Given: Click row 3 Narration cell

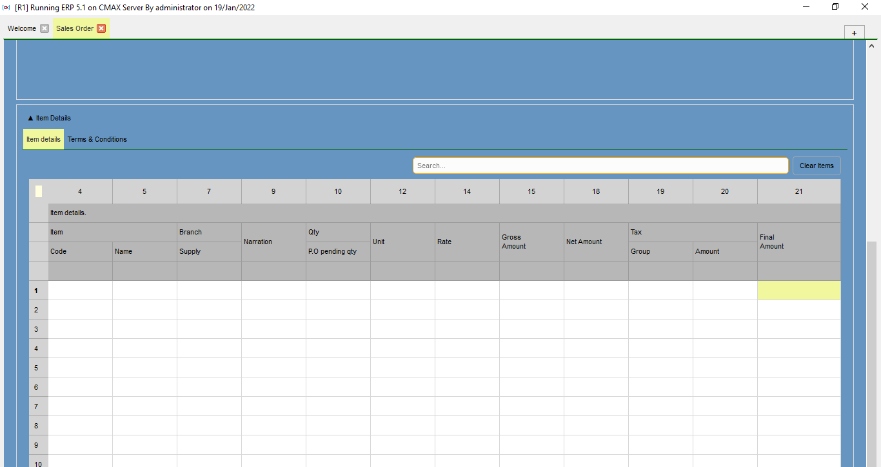Looking at the screenshot, I should pos(273,329).
